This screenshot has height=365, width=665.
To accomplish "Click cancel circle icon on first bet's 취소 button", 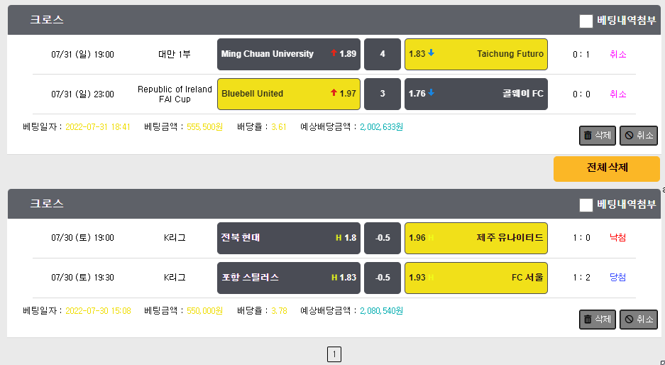I will tap(629, 136).
